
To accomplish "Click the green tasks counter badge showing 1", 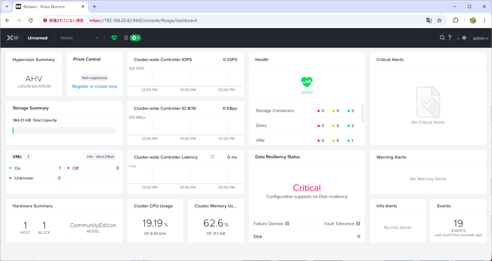I will [135, 38].
